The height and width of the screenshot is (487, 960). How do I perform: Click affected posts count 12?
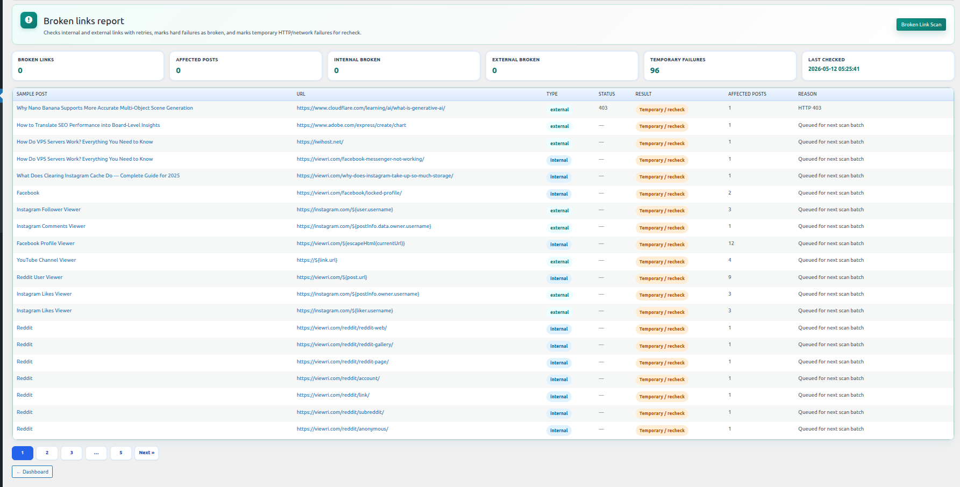point(731,243)
